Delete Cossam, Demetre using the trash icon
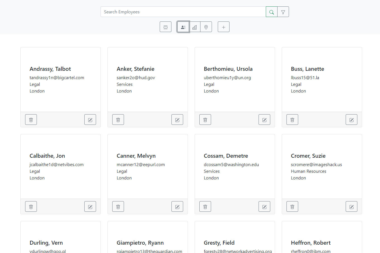 205,206
